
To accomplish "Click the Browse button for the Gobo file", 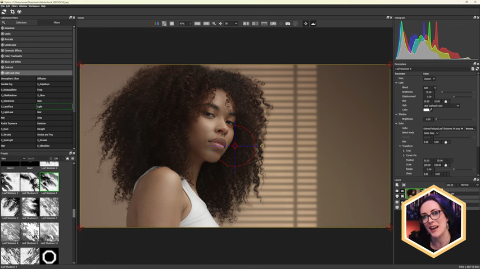I will pyautogui.click(x=470, y=128).
